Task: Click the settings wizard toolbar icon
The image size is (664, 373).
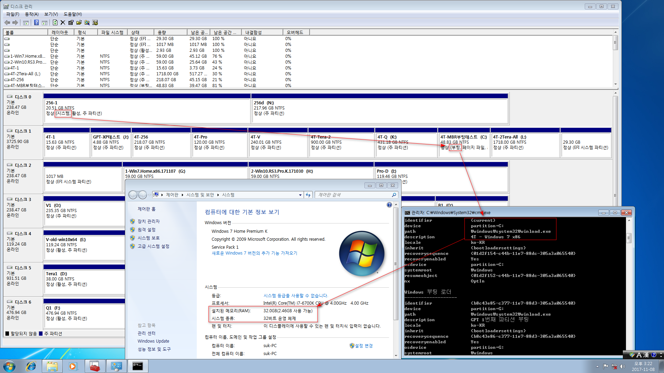Action: 95,22
